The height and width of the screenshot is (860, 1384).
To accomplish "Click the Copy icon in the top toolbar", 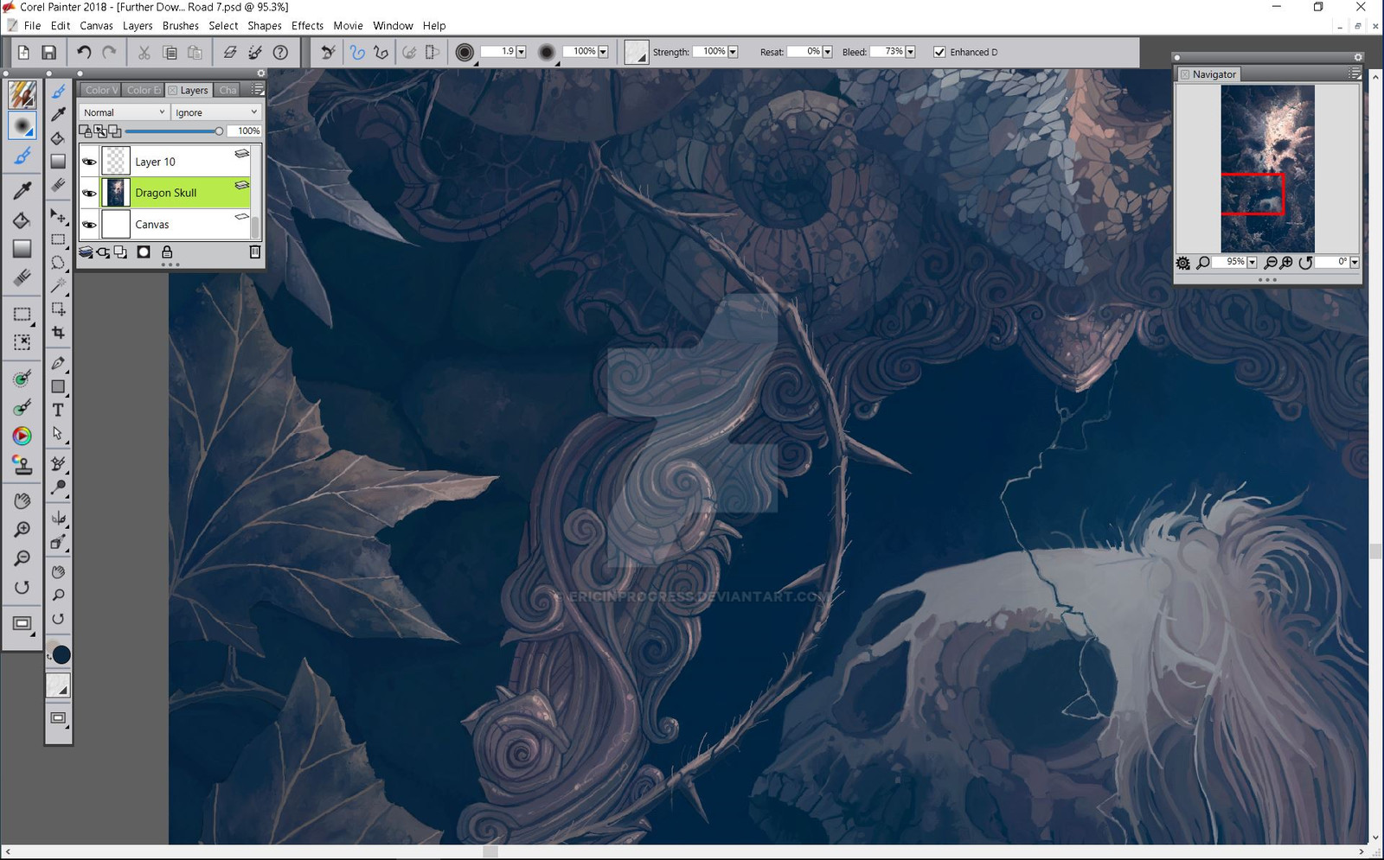I will coord(170,53).
